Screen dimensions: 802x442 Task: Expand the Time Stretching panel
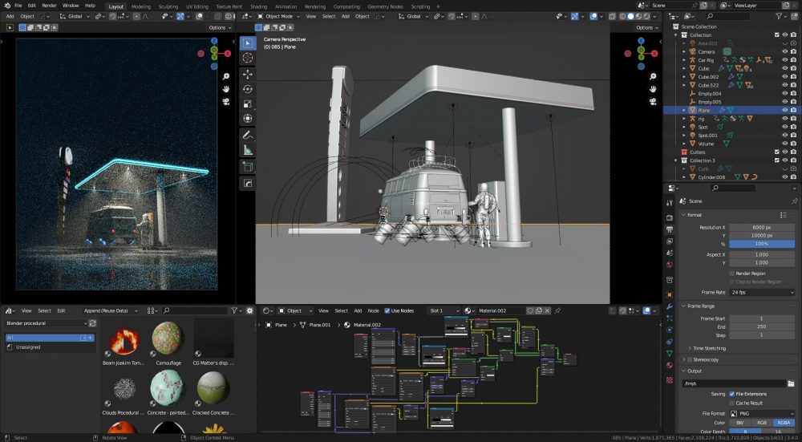click(x=708, y=348)
